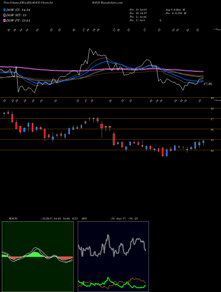Click the 'MACD:' panel label

(13, 219)
